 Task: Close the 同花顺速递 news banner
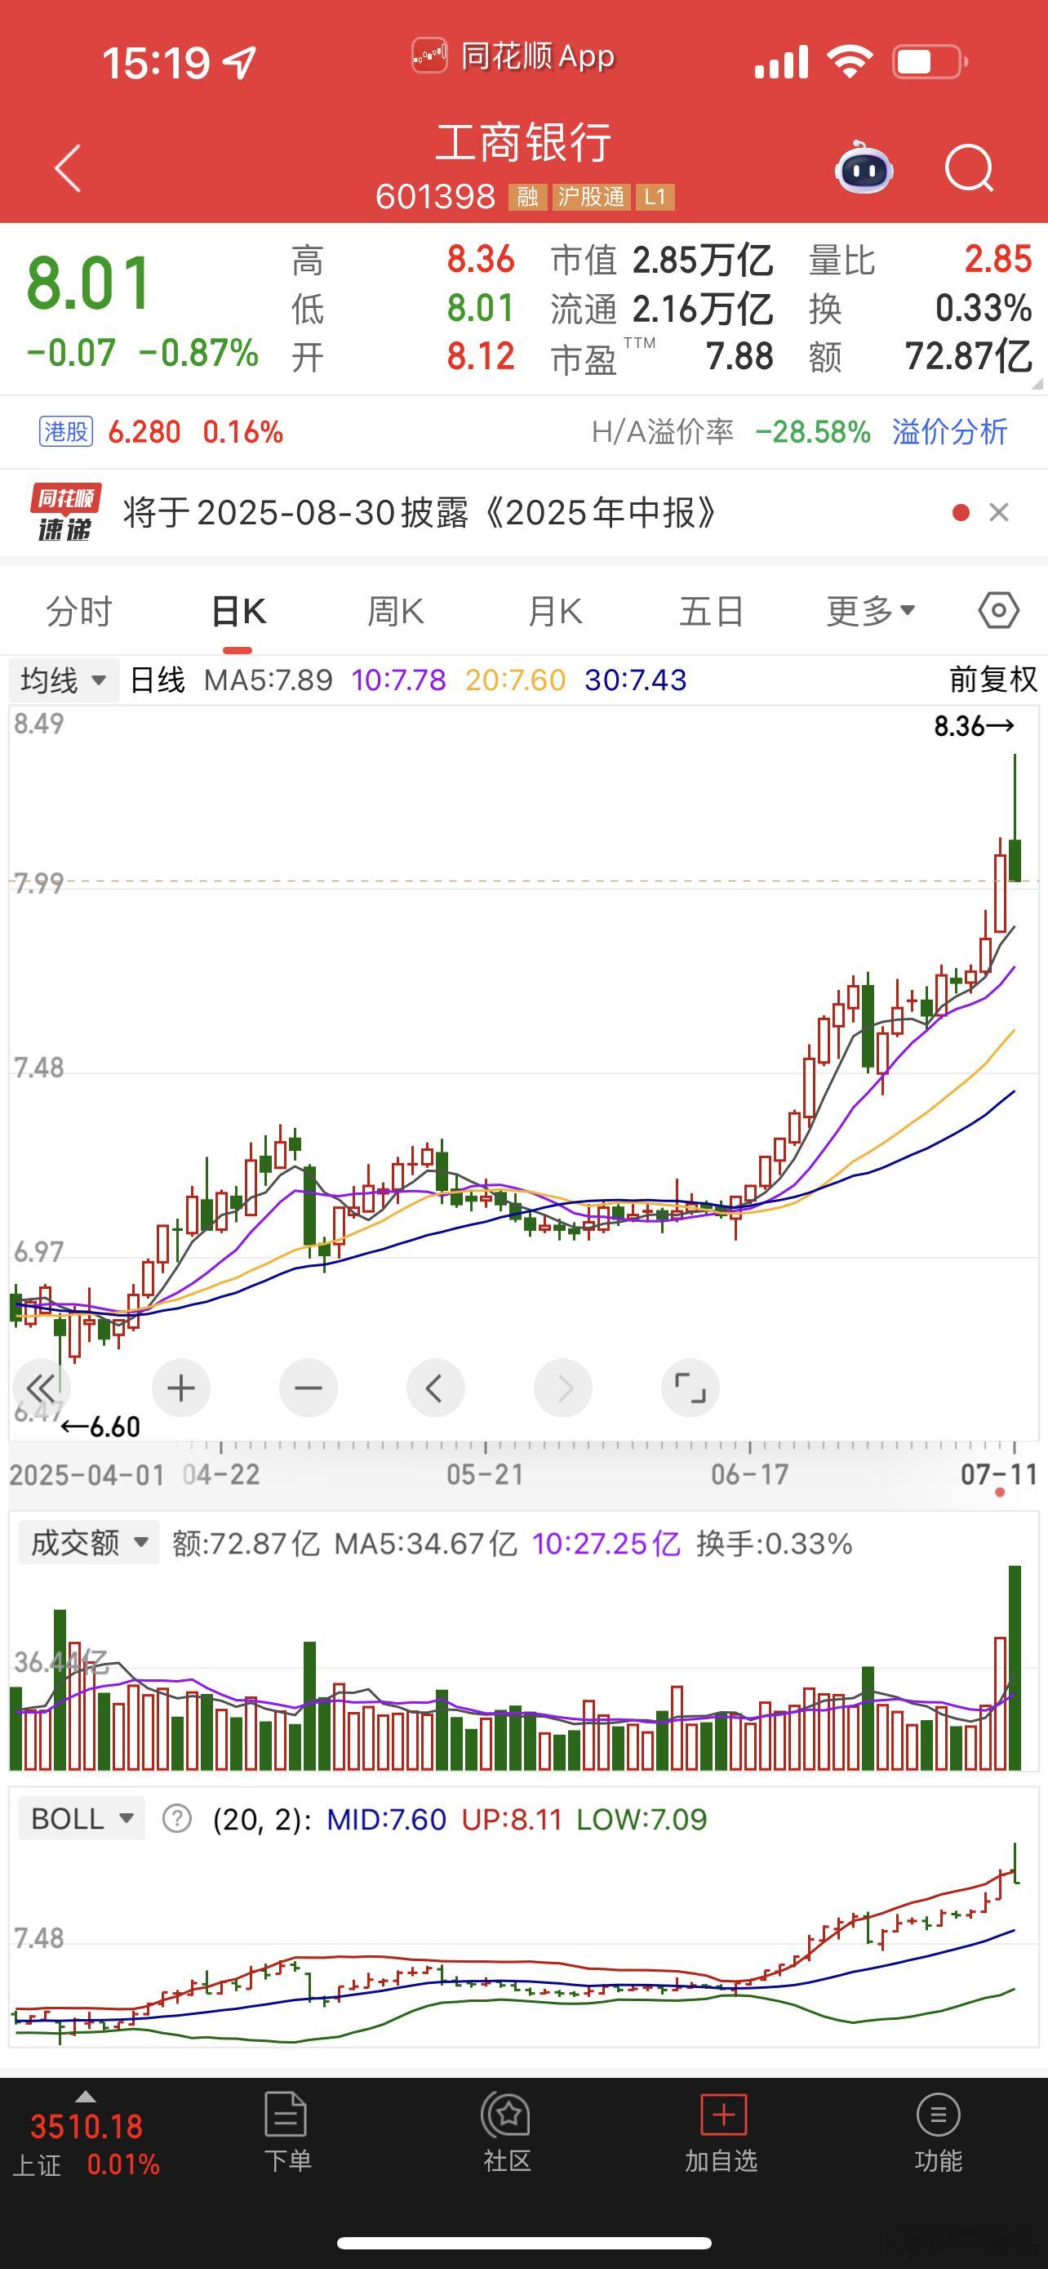pos(999,512)
